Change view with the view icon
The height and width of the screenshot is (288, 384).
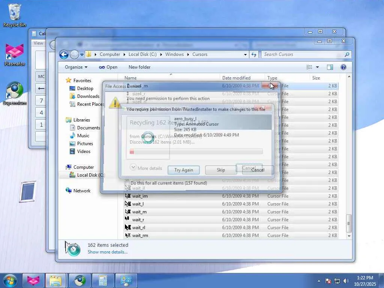tap(309, 67)
